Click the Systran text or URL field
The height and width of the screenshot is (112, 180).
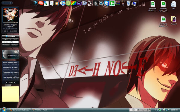click(10, 42)
